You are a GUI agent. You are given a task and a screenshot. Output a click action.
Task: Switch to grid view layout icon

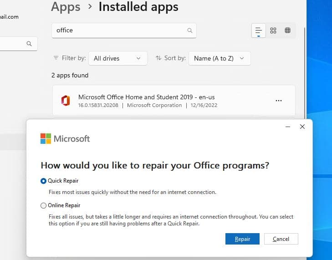pyautogui.click(x=273, y=31)
